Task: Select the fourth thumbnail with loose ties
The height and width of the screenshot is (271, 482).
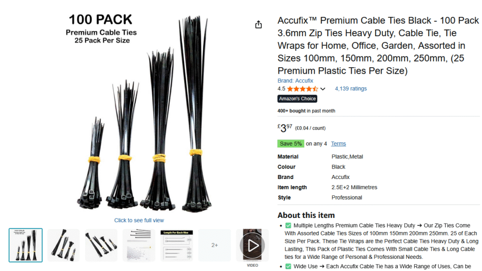Action: point(139,245)
